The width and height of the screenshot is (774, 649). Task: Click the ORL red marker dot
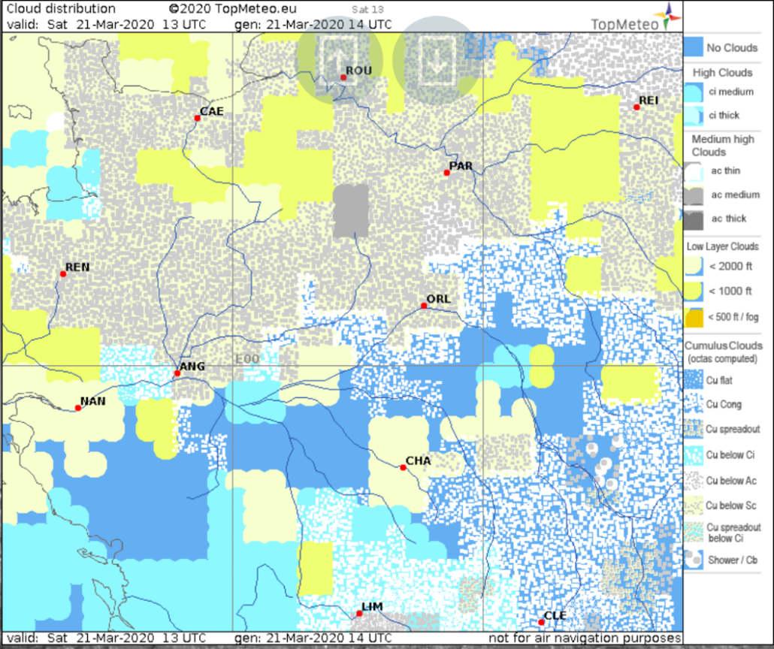tap(424, 306)
